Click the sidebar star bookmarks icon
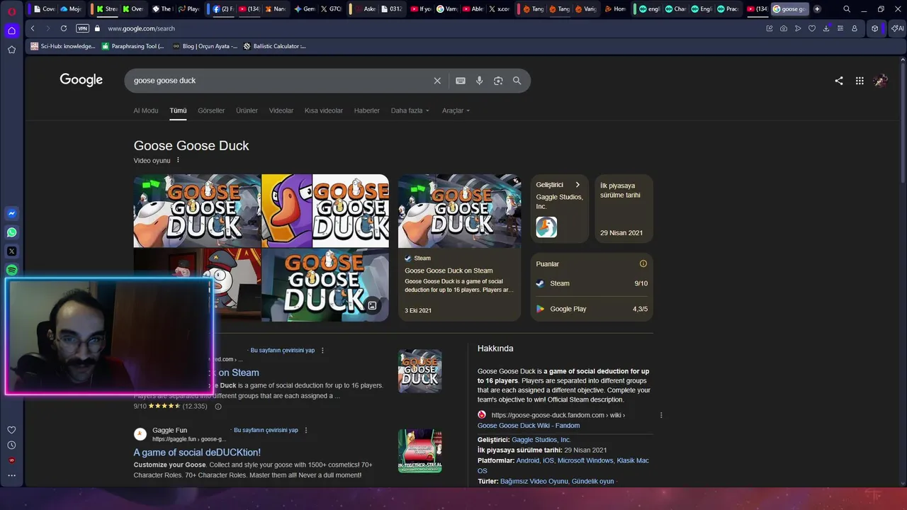Viewport: 907px width, 510px height. (11, 50)
